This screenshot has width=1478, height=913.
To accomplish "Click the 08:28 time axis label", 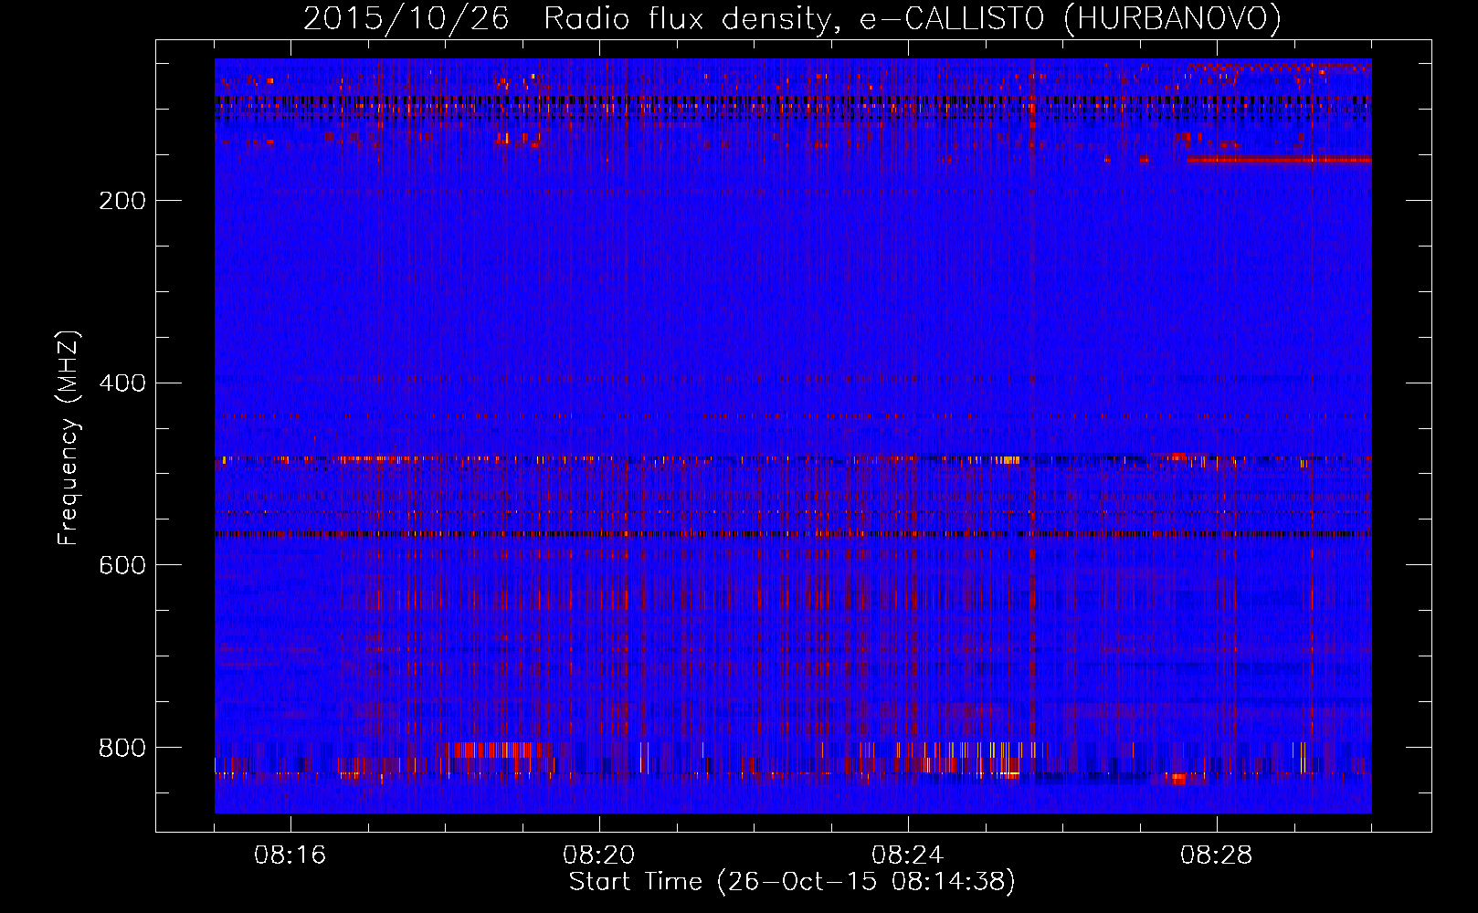I will [x=1217, y=855].
